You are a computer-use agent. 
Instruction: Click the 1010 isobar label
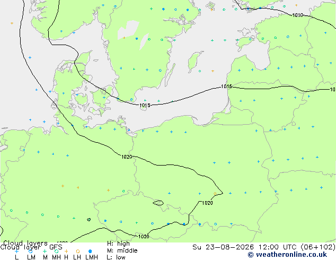click(x=298, y=15)
